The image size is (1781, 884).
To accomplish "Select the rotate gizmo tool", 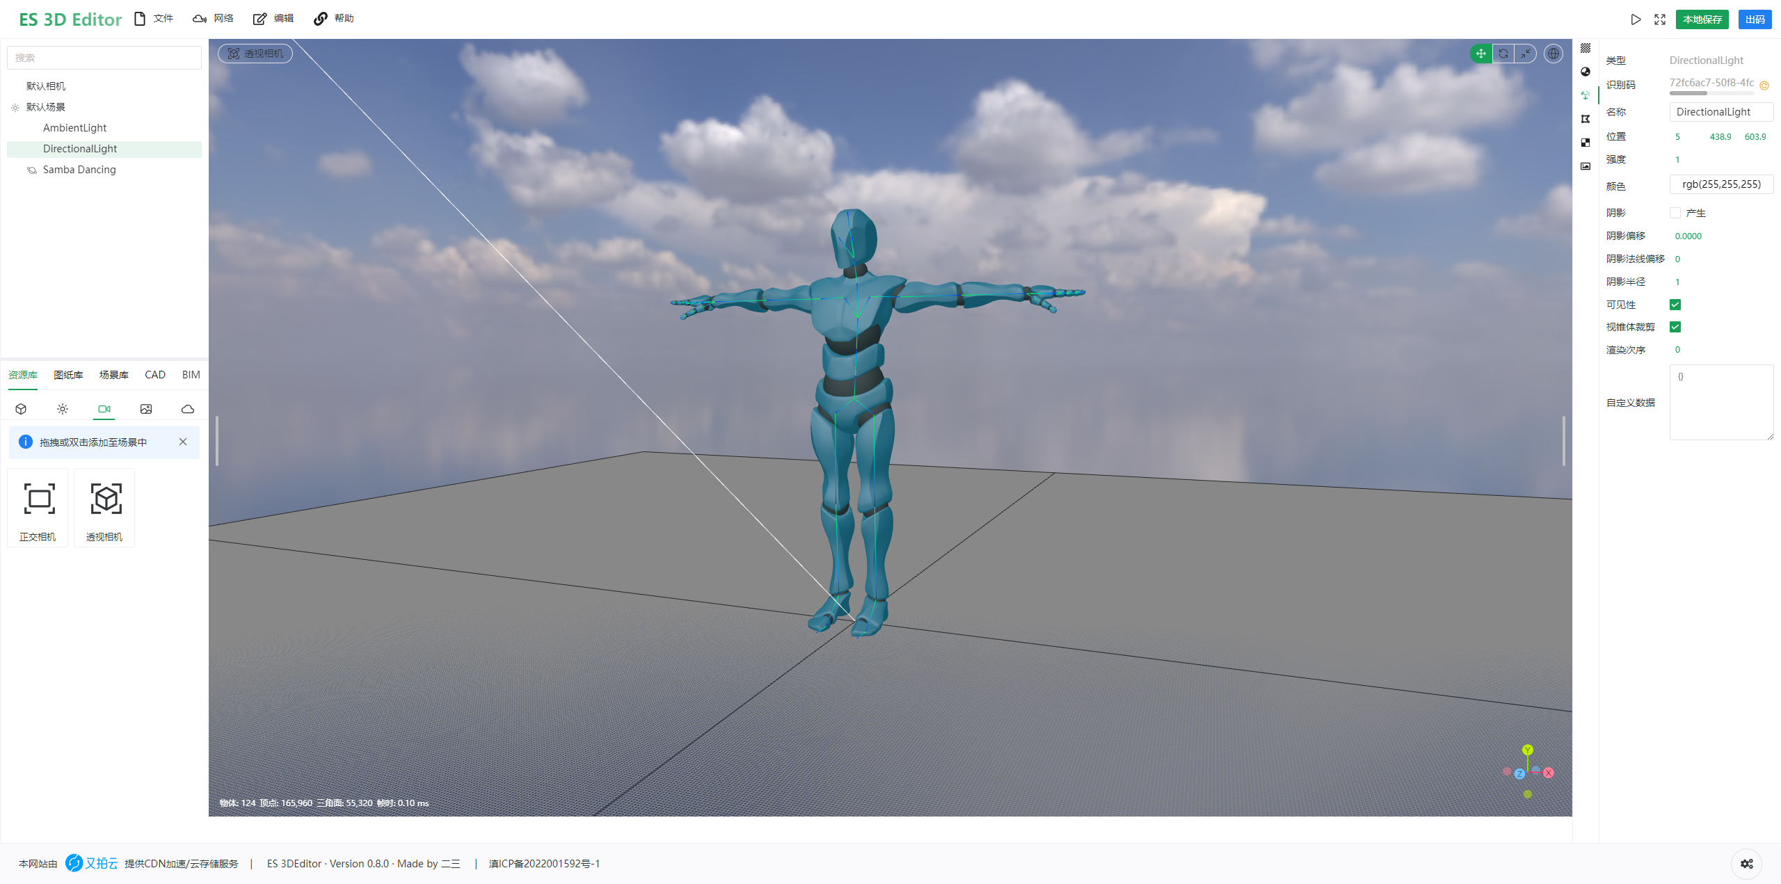I will [1503, 54].
